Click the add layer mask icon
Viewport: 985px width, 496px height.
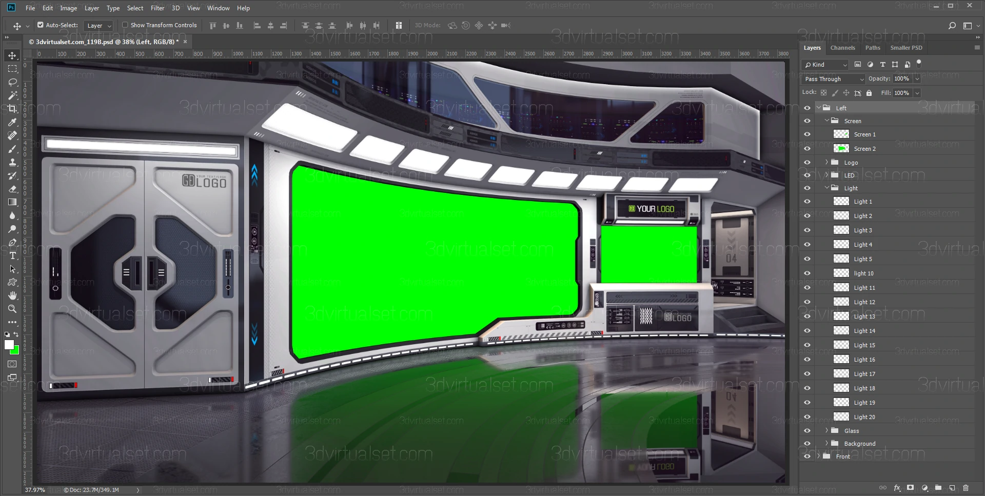(x=910, y=488)
